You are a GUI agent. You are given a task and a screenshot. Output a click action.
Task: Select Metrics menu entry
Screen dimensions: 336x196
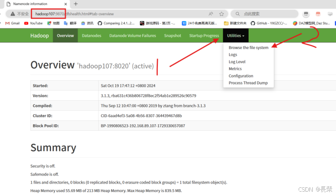pos(235,69)
